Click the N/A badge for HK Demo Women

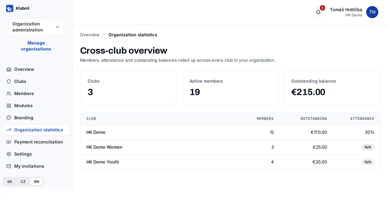pyautogui.click(x=368, y=147)
